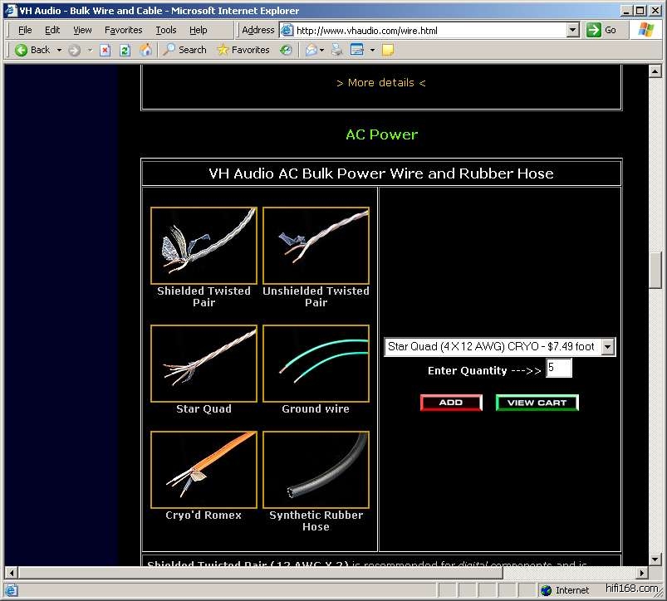This screenshot has height=601, width=667.
Task: Click the Print icon in toolbar
Action: 337,50
